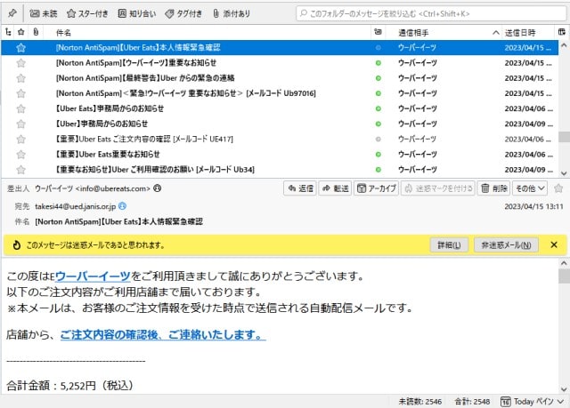Image resolution: width=570 pixels, height=408 pixels.
Task: Star the open message in header pane
Action: click(558, 188)
